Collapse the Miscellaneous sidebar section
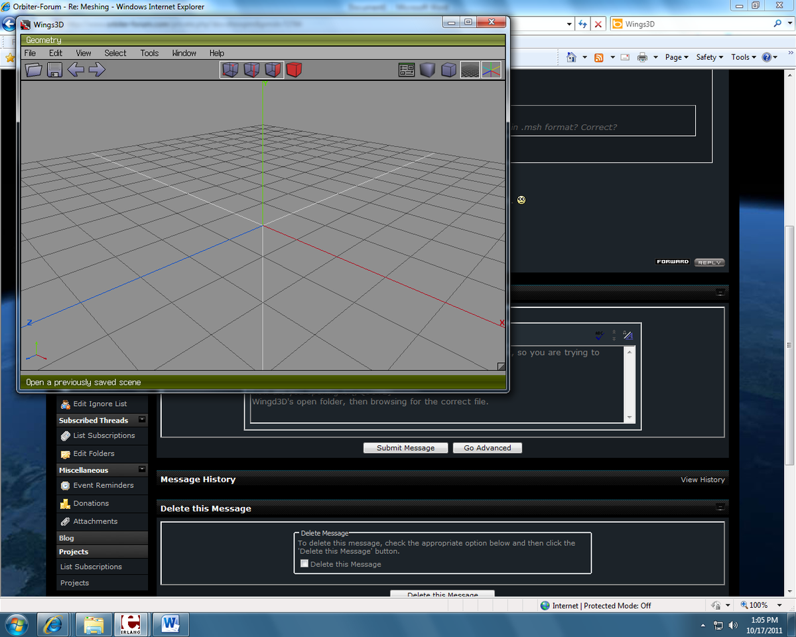 (142, 469)
